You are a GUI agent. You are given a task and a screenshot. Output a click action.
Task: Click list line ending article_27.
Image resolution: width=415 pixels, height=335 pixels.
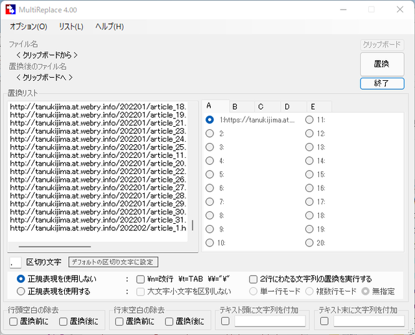pos(98,188)
